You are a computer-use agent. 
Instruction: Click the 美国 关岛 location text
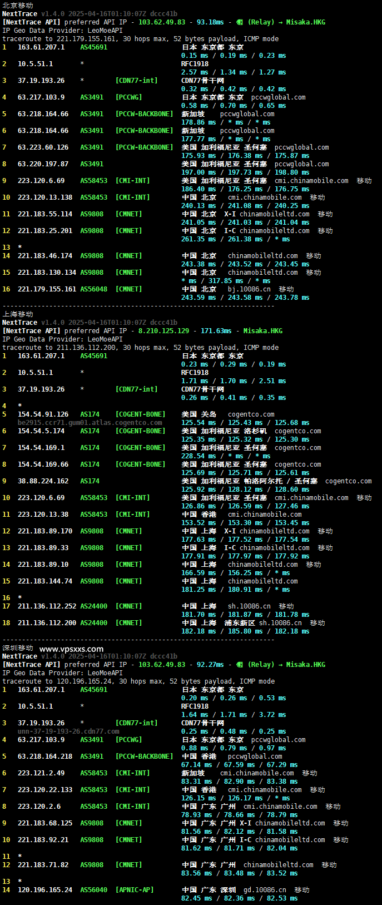coord(199,414)
